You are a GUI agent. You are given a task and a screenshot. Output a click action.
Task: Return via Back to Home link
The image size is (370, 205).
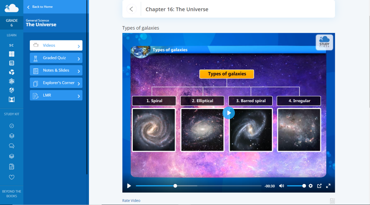40,7
